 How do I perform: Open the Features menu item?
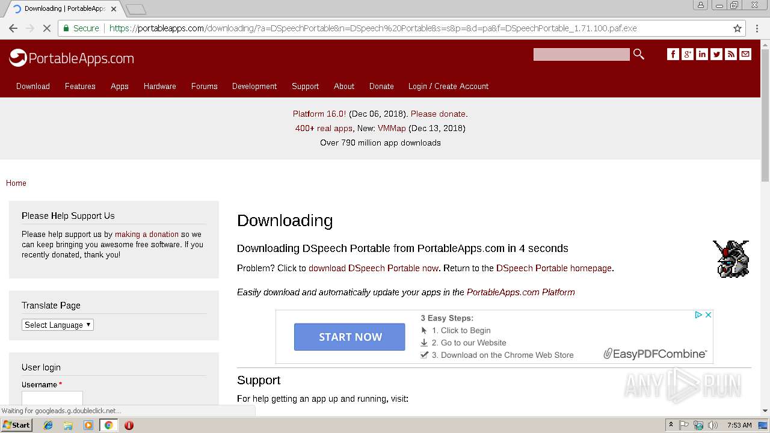[x=80, y=86]
